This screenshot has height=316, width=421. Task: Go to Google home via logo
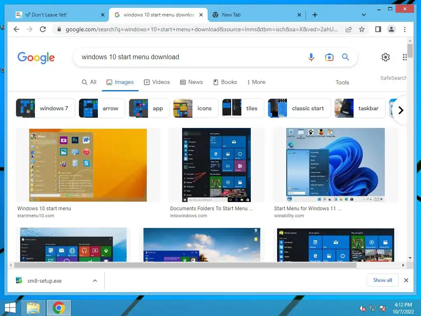(36, 58)
